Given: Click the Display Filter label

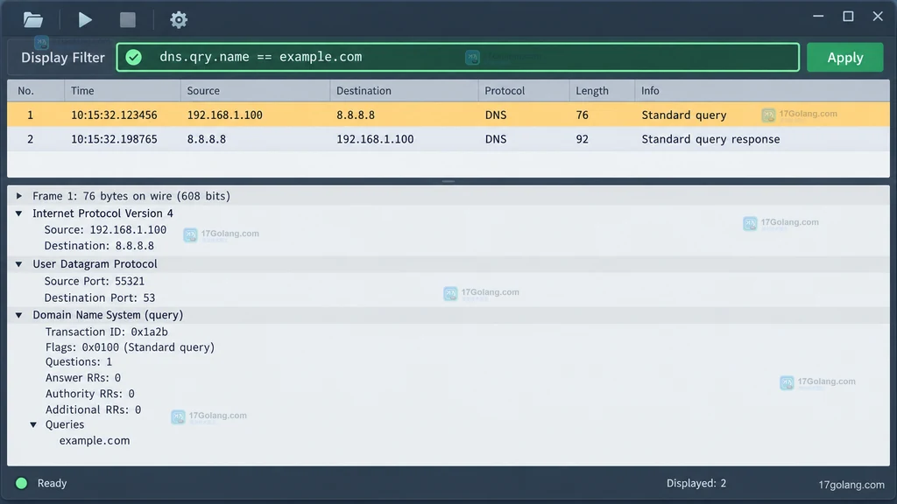Looking at the screenshot, I should (63, 57).
